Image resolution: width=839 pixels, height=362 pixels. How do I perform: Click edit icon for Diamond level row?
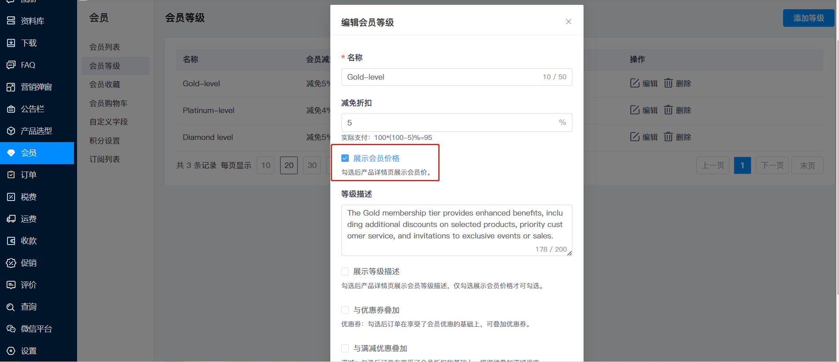coord(635,137)
